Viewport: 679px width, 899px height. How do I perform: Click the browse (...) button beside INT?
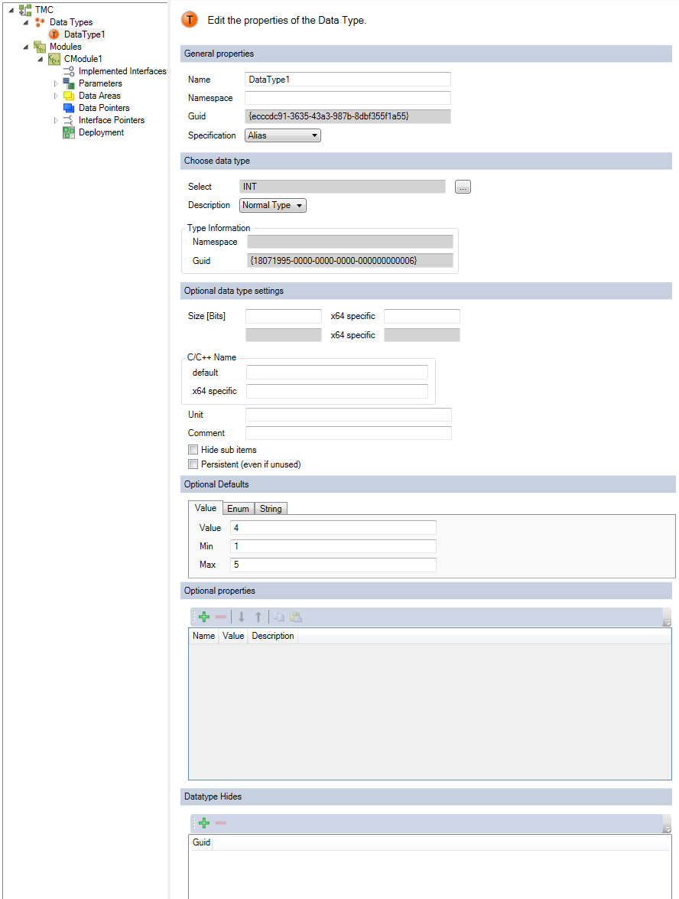pyautogui.click(x=463, y=187)
